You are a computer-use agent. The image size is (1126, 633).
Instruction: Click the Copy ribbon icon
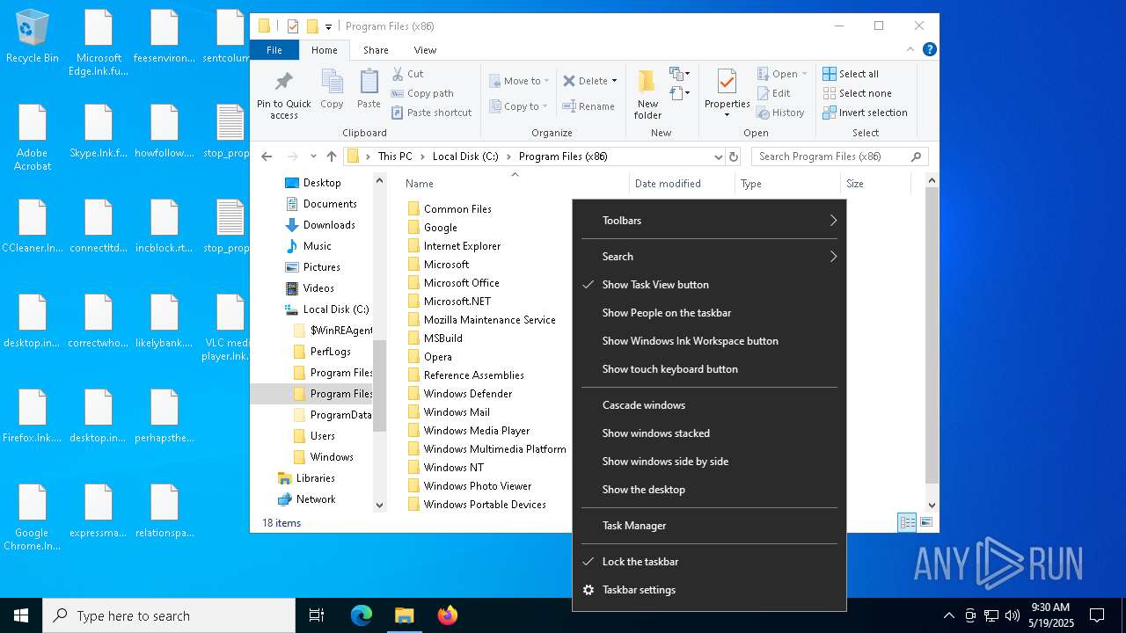(x=332, y=90)
